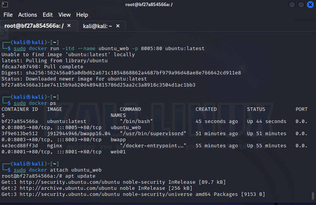Click the sha256 Digest line
The image size is (316, 205).
click(121, 73)
